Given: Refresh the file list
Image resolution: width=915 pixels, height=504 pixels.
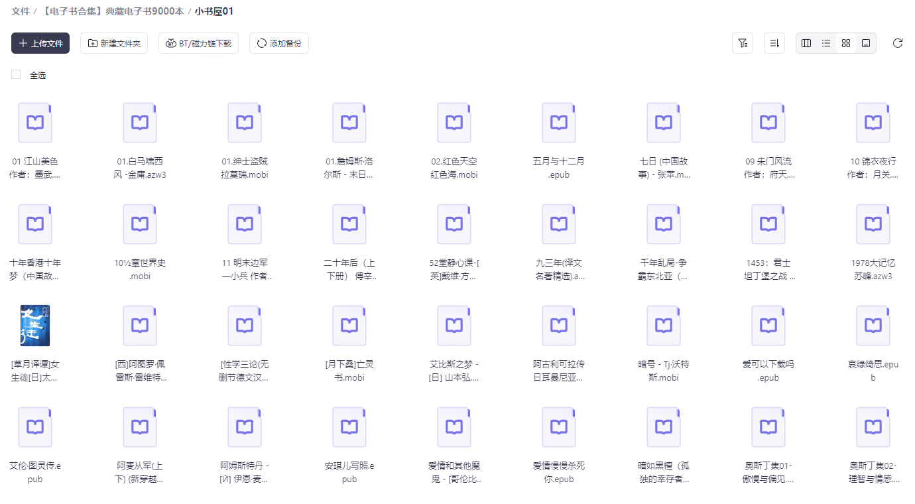Looking at the screenshot, I should pyautogui.click(x=898, y=43).
